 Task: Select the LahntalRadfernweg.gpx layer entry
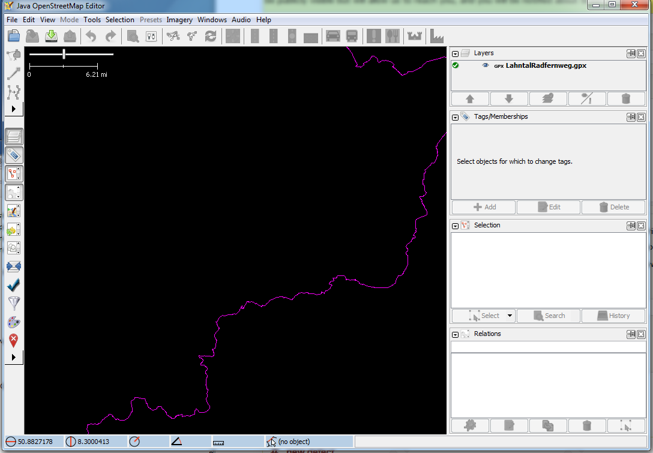point(546,65)
